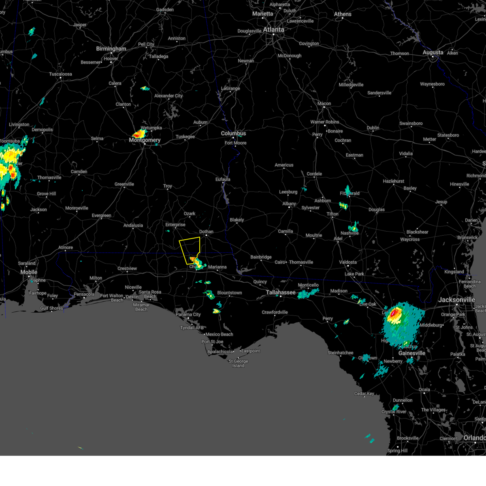Image resolution: width=486 pixels, height=486 pixels.
Task: Click the Crestview label
Action: (x=127, y=269)
